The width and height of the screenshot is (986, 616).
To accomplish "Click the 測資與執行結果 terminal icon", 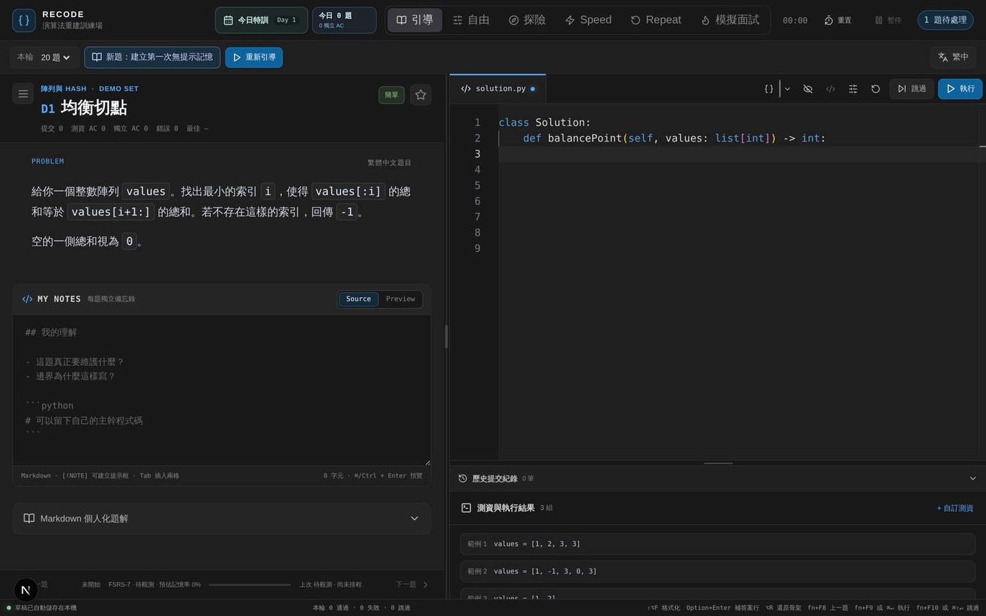I will point(466,508).
